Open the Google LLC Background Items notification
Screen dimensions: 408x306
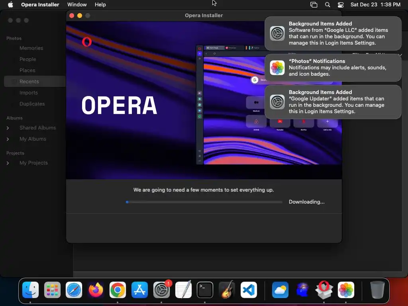coord(333,33)
